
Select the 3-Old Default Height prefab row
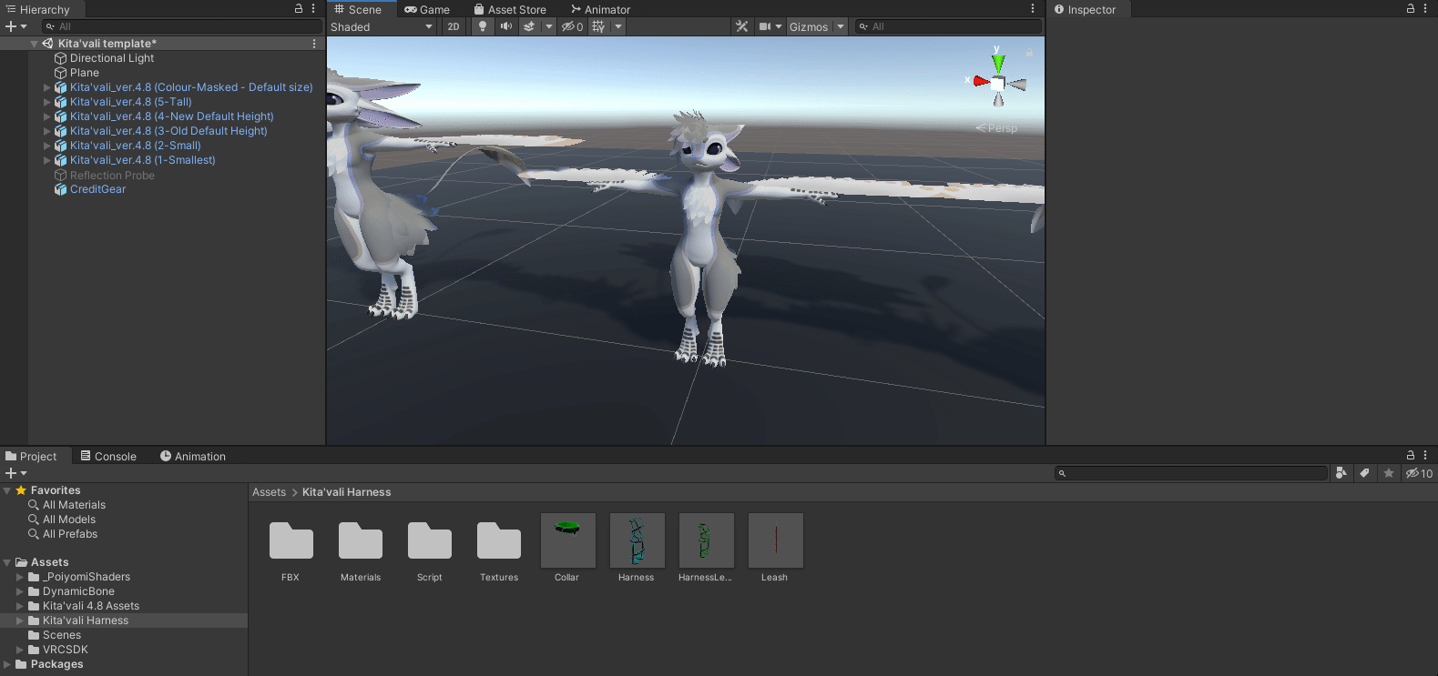(168, 131)
